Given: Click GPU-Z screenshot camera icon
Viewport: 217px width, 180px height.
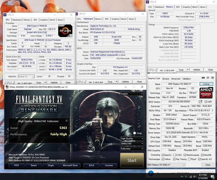Looking at the screenshot, I should (203, 78).
